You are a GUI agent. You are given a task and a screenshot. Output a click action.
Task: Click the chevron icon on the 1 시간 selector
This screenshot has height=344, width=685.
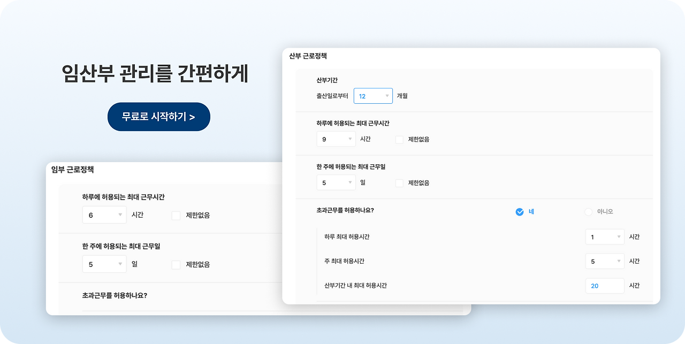620,236
